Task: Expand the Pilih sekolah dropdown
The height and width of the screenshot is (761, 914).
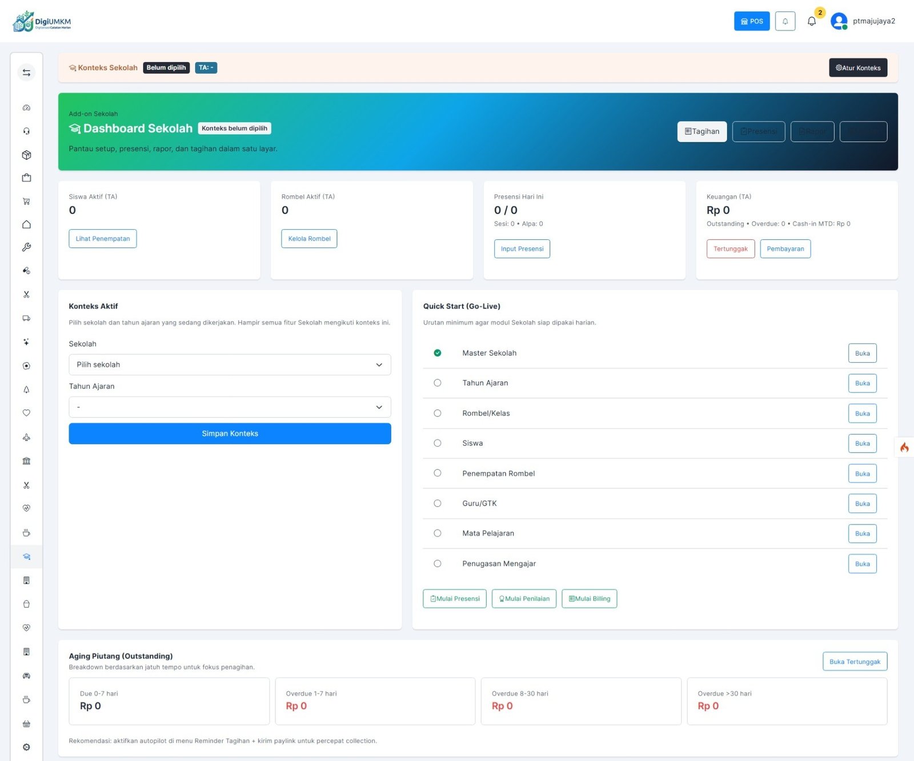Action: click(230, 365)
